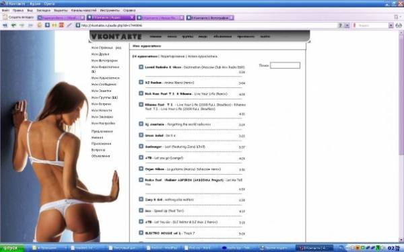Open the address bar history dropdown arrow
The width and height of the screenshot is (404, 252).
point(347,26)
